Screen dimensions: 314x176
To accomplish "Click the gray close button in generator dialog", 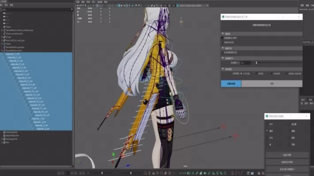I will (x=272, y=84).
